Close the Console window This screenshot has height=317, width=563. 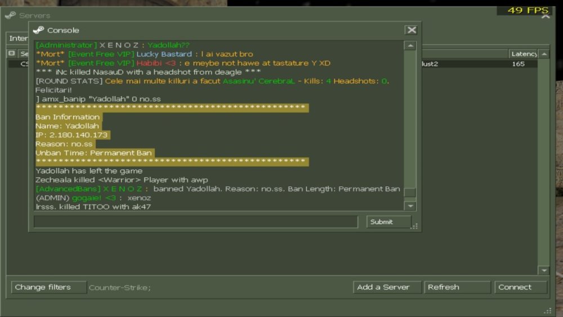click(411, 30)
